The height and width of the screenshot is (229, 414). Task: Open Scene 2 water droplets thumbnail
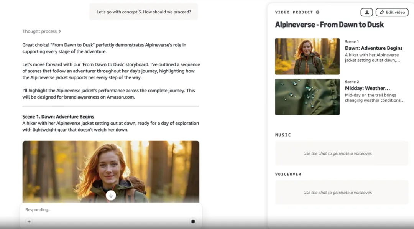[x=307, y=97]
